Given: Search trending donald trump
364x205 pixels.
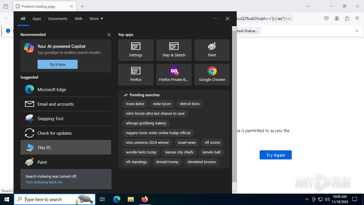Looking at the screenshot, I should pos(167,162).
